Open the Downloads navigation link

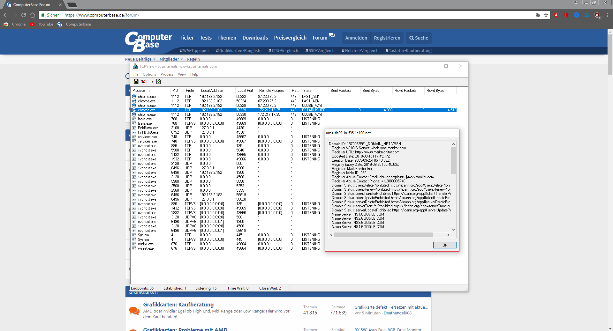point(255,38)
